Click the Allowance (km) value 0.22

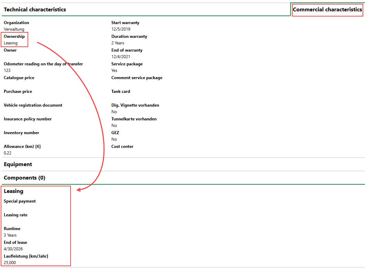[8, 153]
